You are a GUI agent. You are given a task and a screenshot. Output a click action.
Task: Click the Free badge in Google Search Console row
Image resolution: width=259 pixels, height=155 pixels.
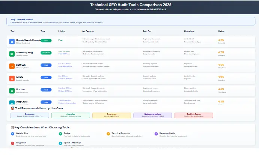[x=46, y=41]
